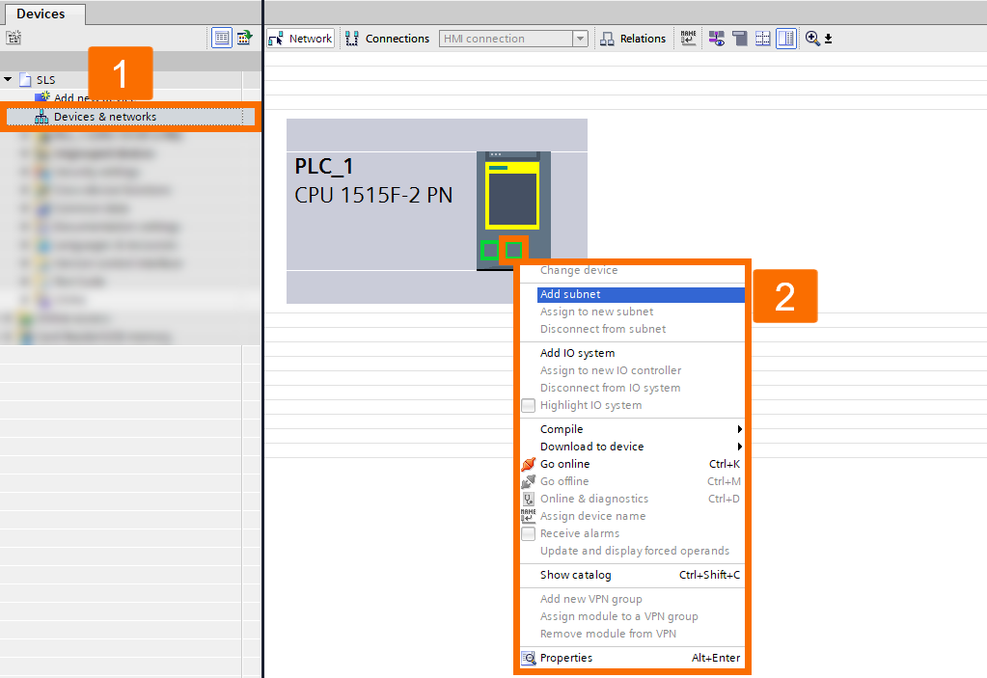Click the table with green arrow icon

(x=244, y=38)
